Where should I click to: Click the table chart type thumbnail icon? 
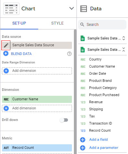pyautogui.click(x=11, y=9)
